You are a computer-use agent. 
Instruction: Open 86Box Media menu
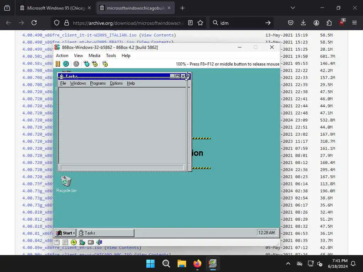[x=94, y=56]
